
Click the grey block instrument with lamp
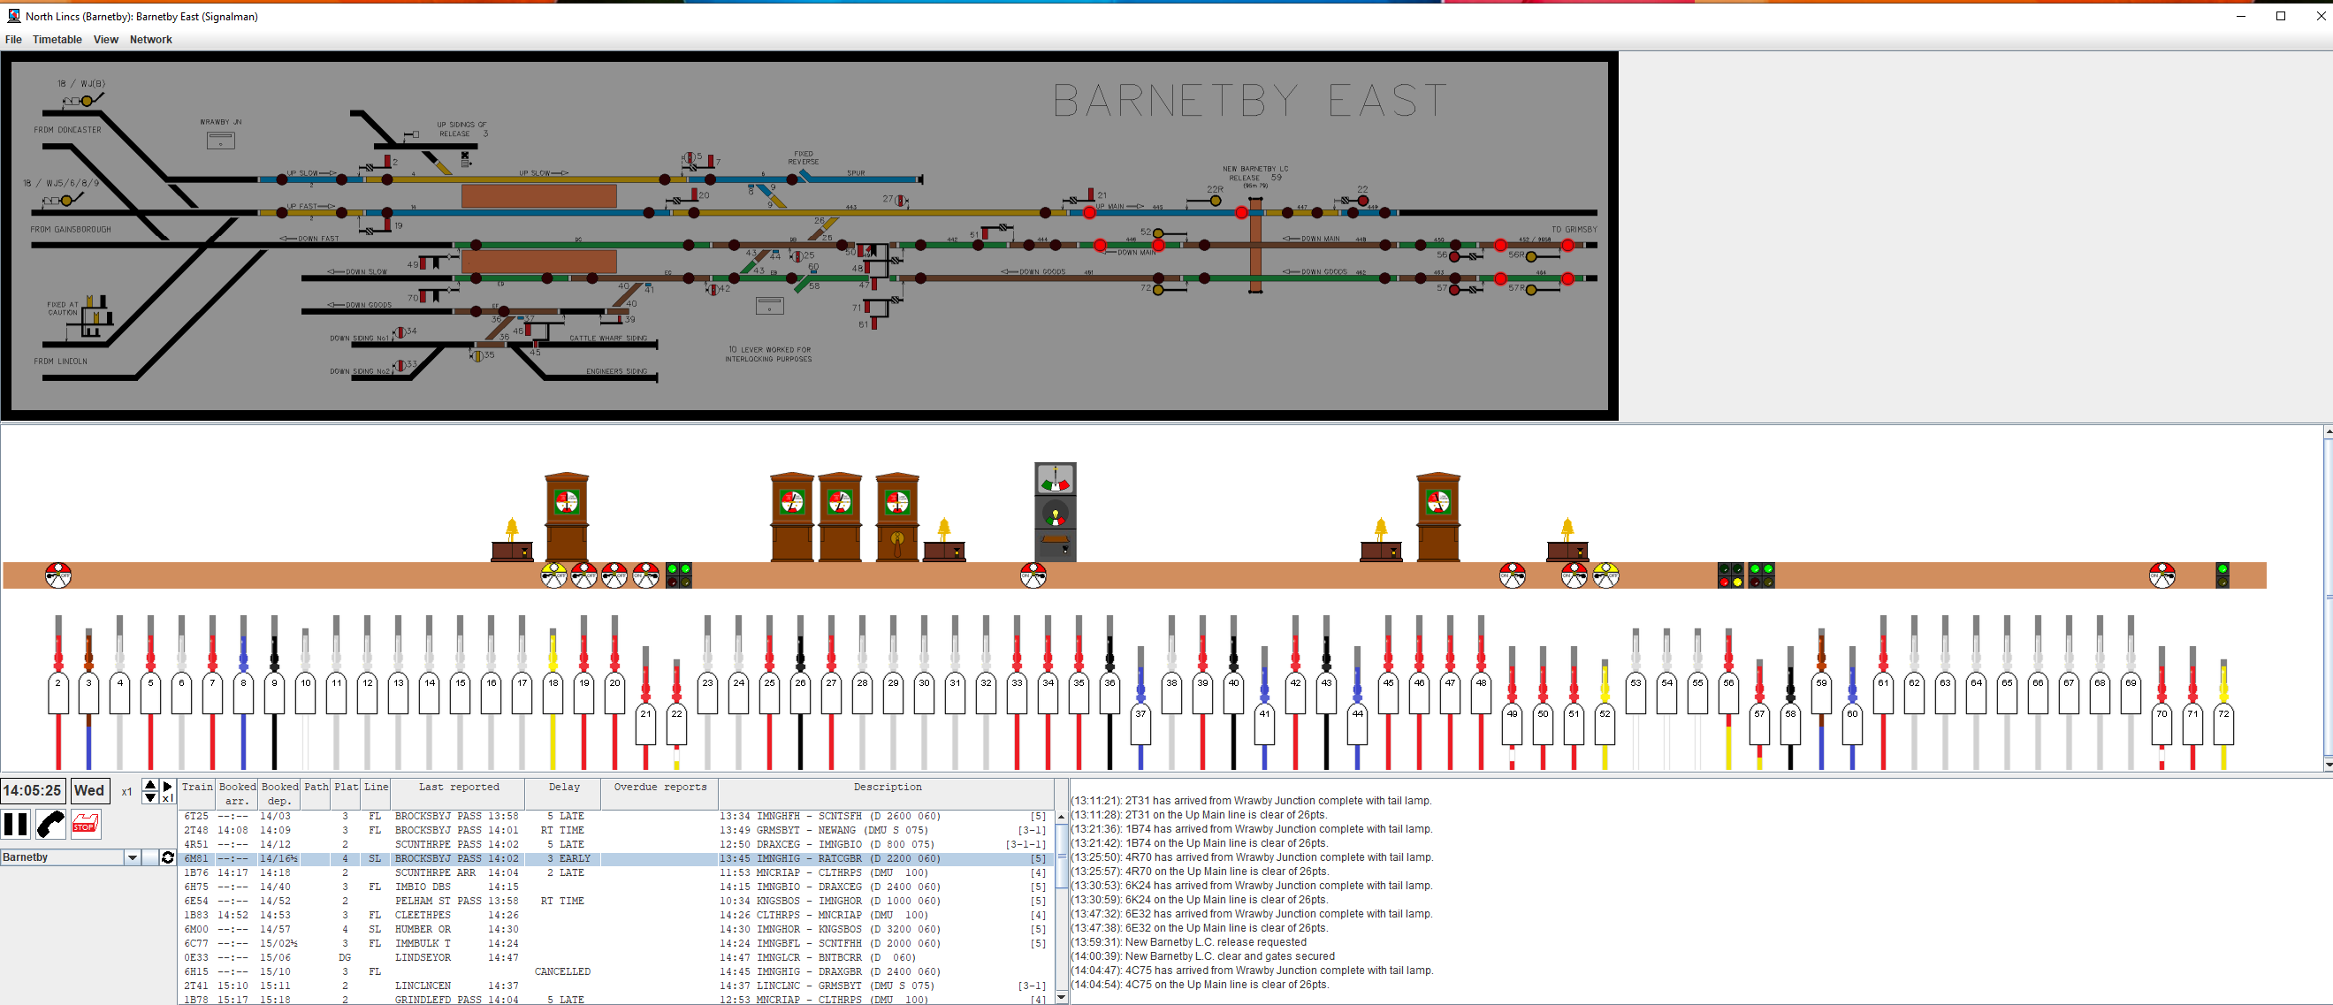[x=1055, y=512]
